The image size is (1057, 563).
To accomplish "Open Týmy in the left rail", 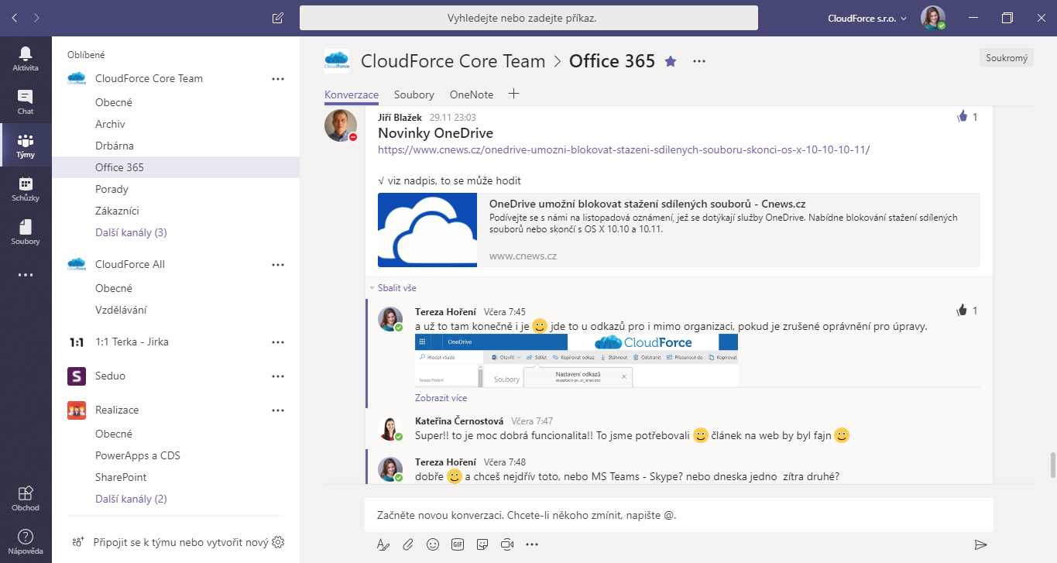I will click(x=26, y=145).
